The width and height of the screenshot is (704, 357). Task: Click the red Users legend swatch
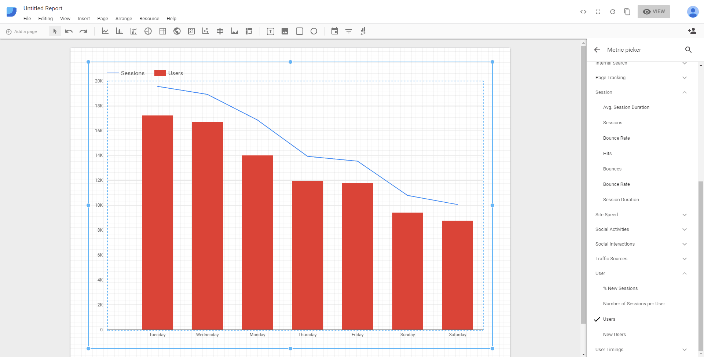pos(160,73)
